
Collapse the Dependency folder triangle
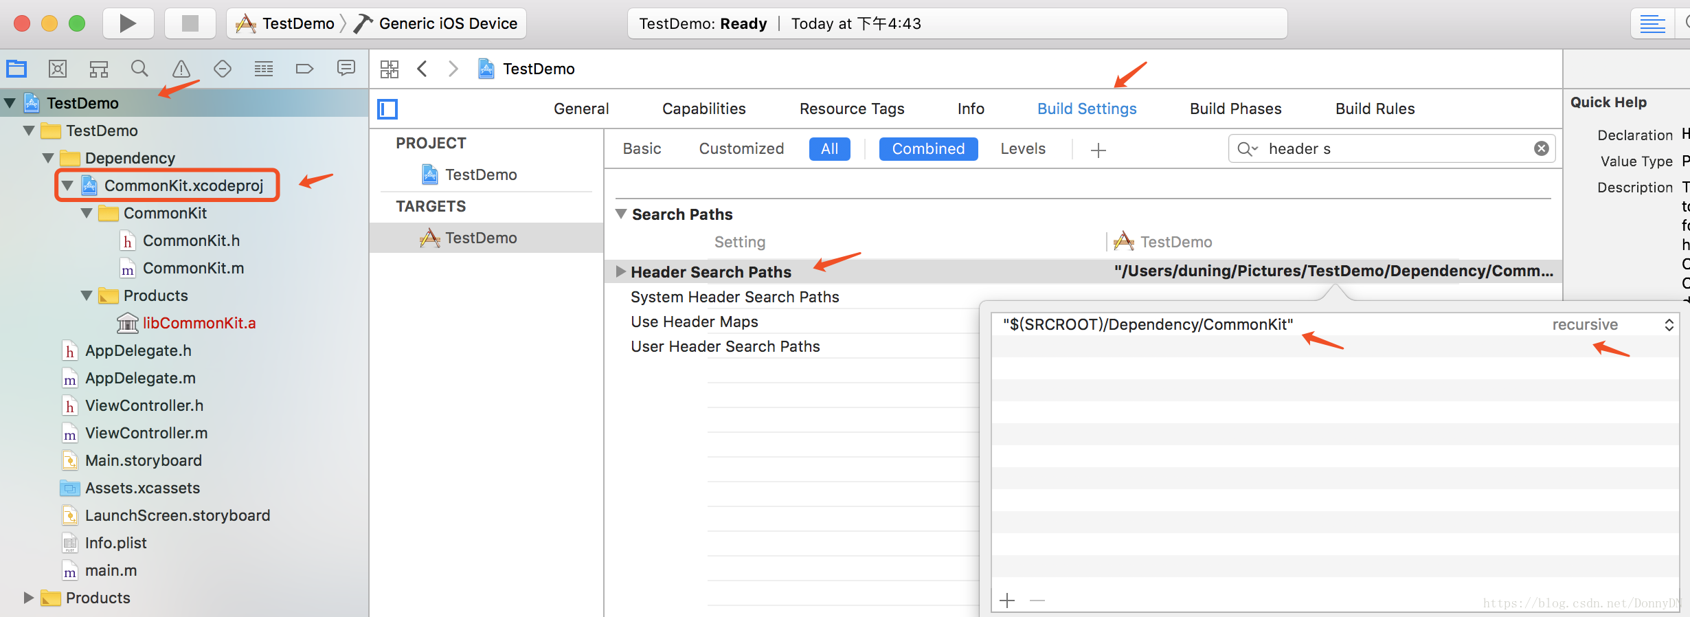pos(48,158)
